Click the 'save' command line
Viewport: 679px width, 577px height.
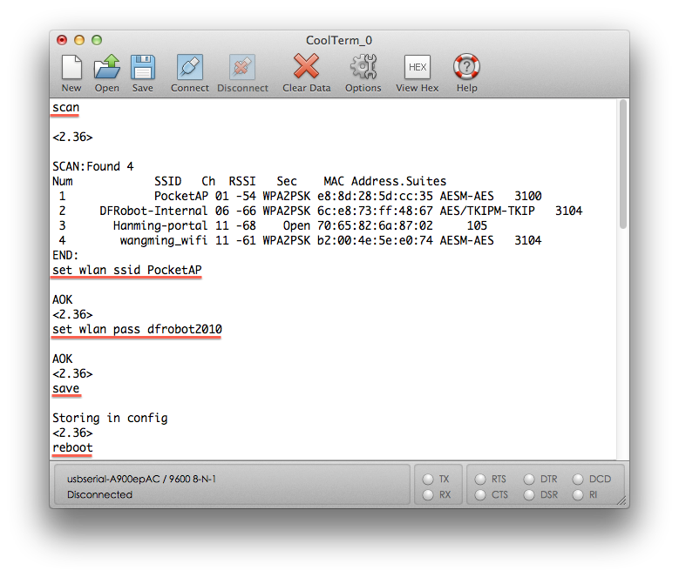point(66,388)
